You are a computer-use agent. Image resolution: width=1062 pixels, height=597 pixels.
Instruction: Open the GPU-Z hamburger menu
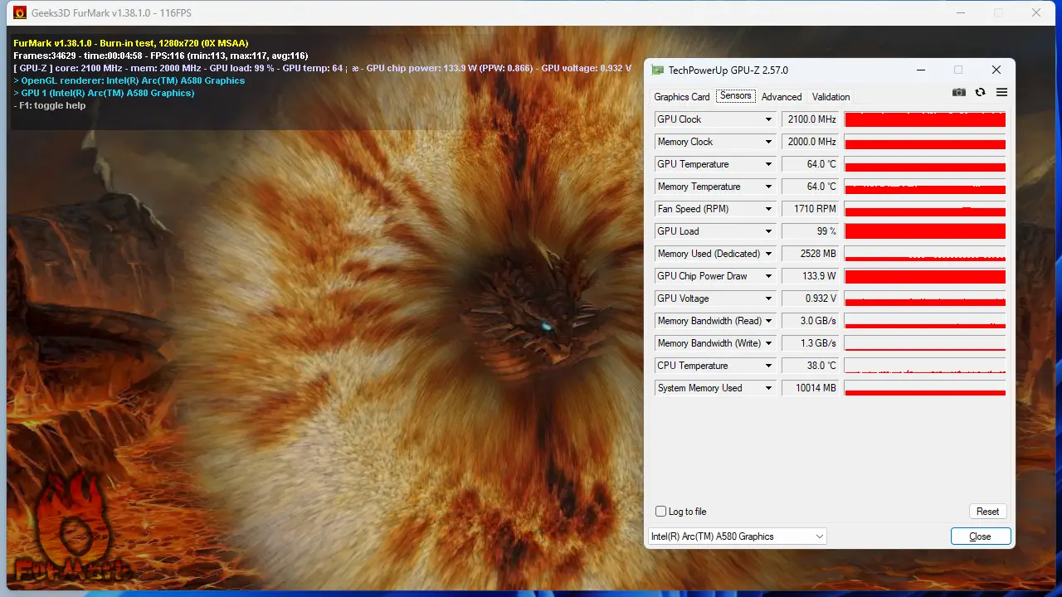pyautogui.click(x=1001, y=93)
